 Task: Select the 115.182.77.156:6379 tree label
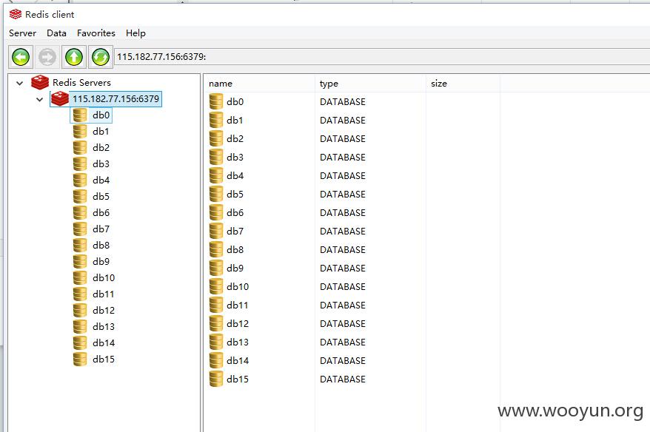(x=115, y=98)
